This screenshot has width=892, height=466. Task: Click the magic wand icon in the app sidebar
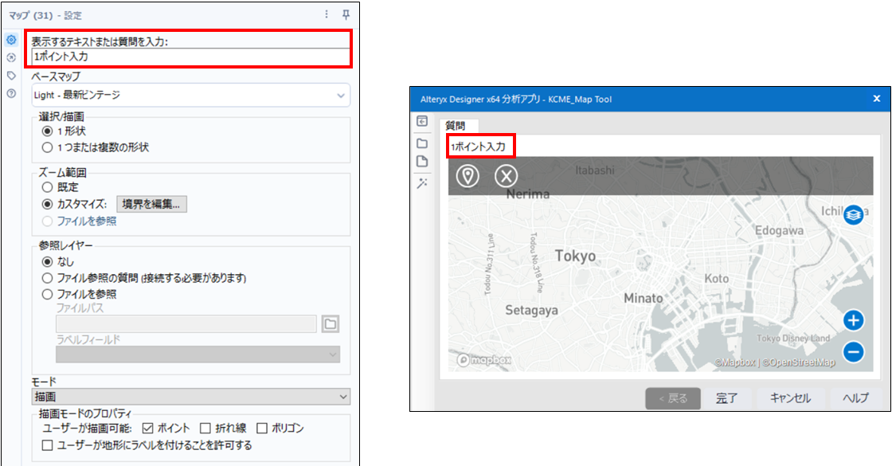tap(422, 183)
